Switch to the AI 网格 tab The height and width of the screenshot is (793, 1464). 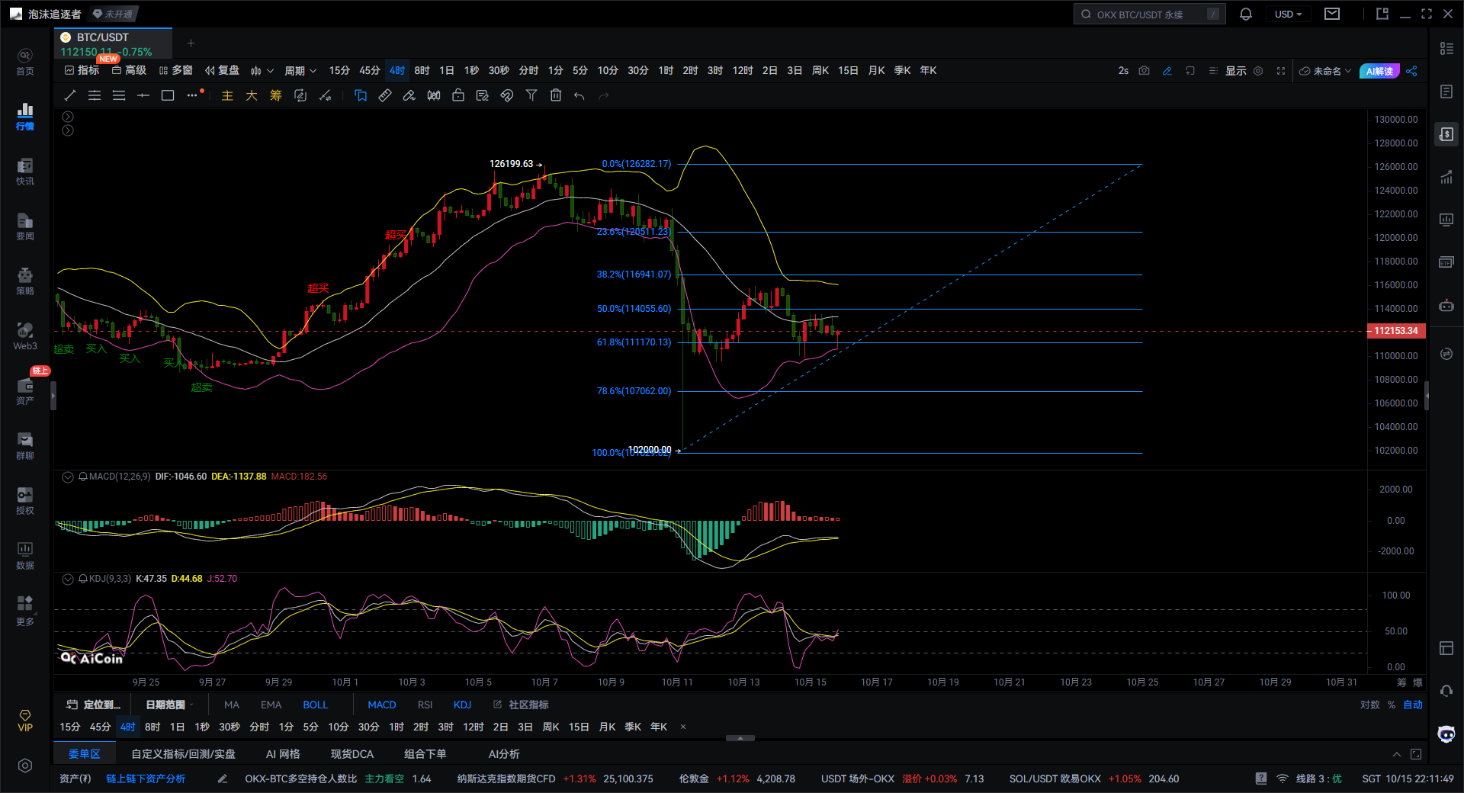283,754
